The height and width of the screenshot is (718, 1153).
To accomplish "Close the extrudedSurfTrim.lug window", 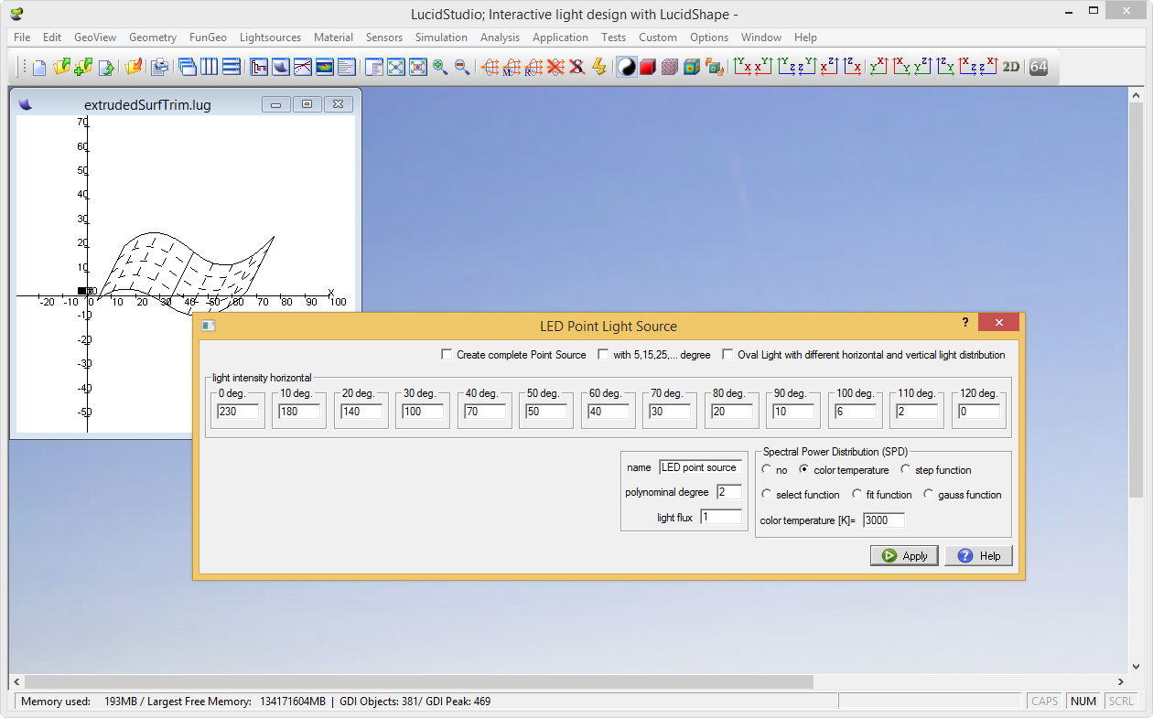I will pos(338,104).
